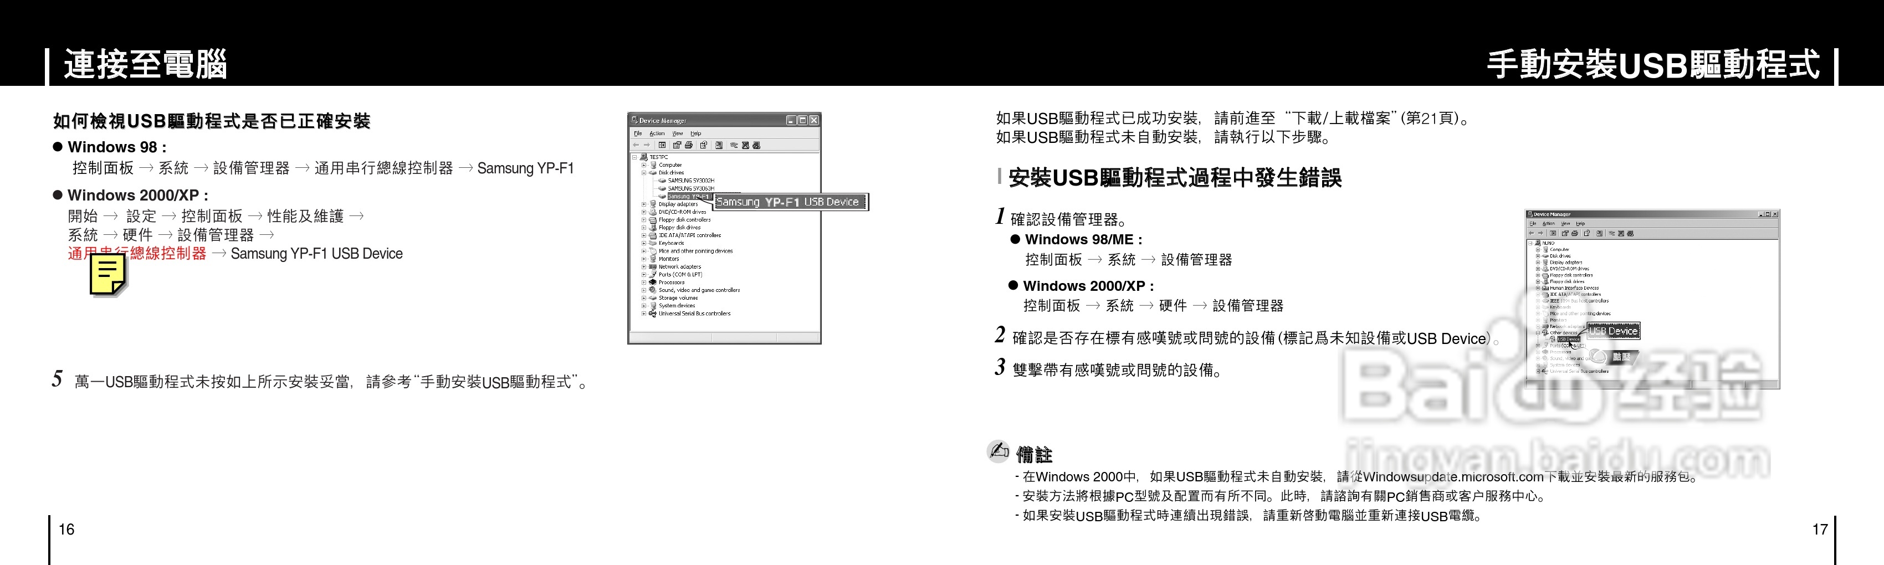Click Back arrow in NUNO Device Manager toolbar
This screenshot has height=565, width=1884.
point(1532,233)
